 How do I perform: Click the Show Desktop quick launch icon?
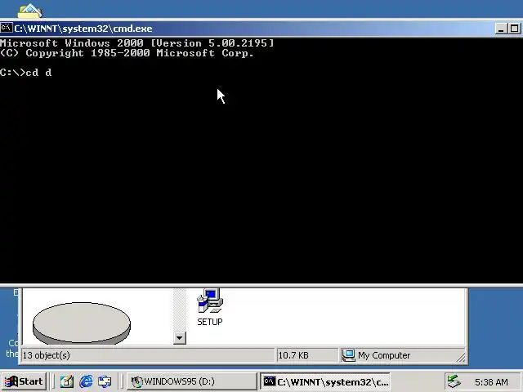tap(67, 381)
